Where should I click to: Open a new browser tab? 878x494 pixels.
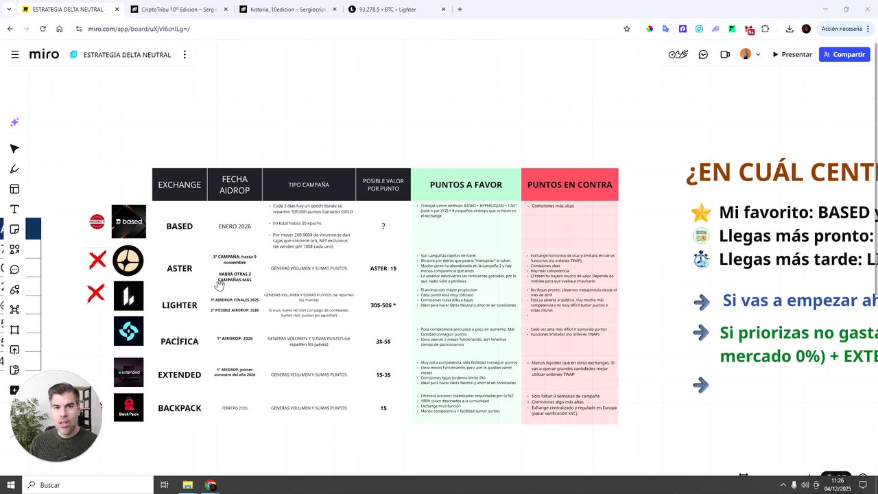click(x=460, y=10)
